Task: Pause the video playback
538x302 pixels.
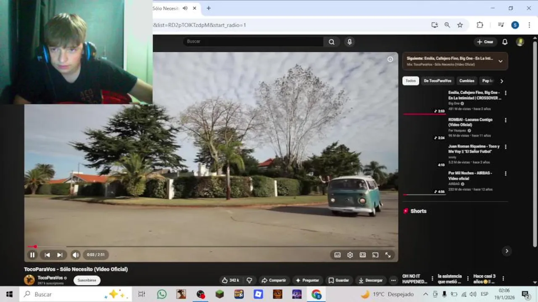Action: pyautogui.click(x=32, y=255)
